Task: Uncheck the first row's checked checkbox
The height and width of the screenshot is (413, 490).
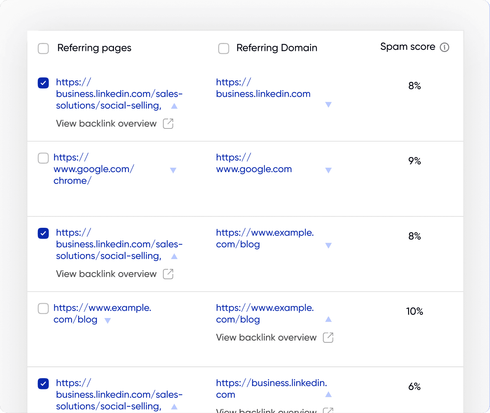Action: tap(43, 83)
